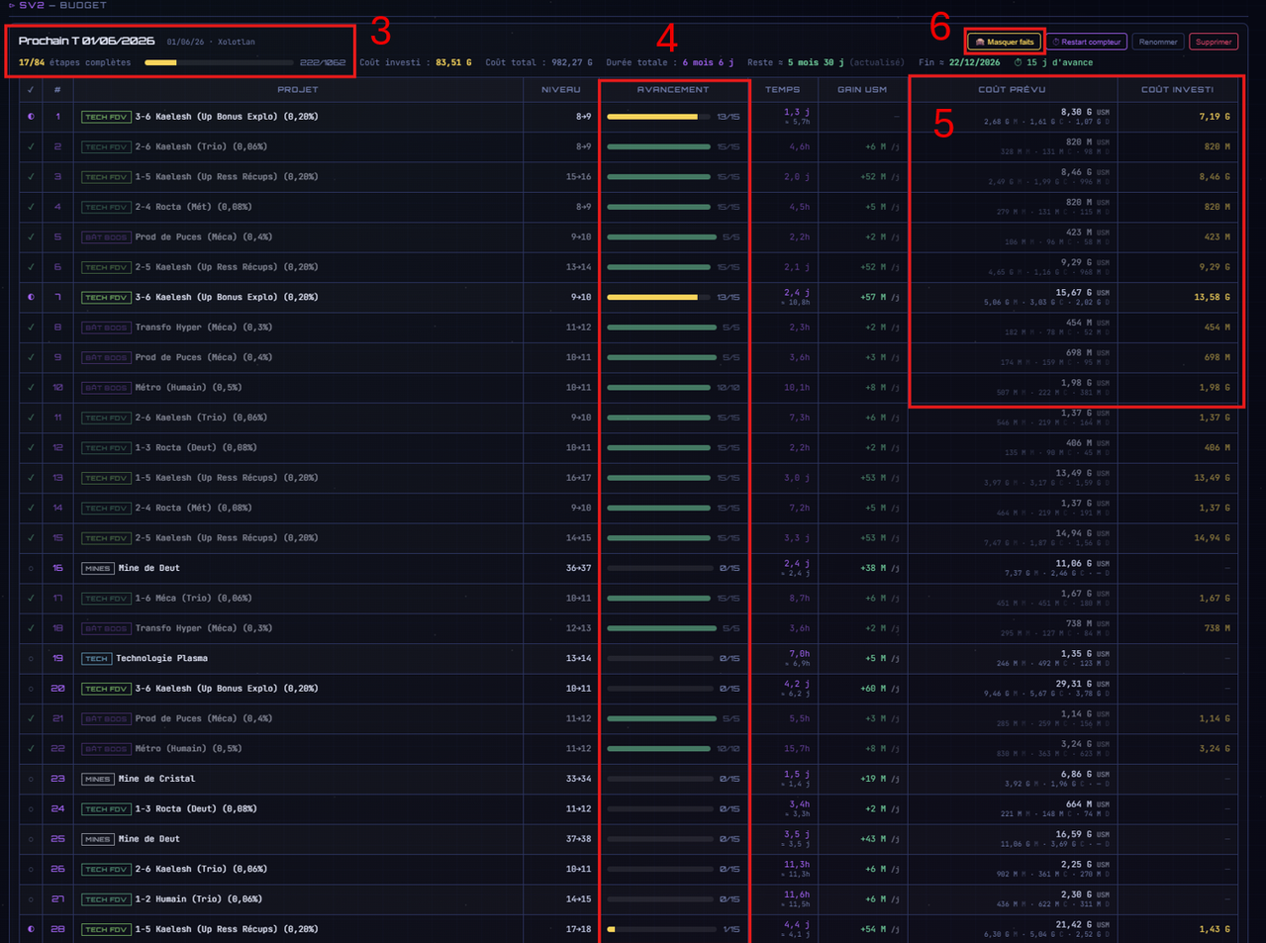This screenshot has height=943, width=1266.
Task: Click the half-circle in-progress icon of row 28
Action: [x=31, y=929]
